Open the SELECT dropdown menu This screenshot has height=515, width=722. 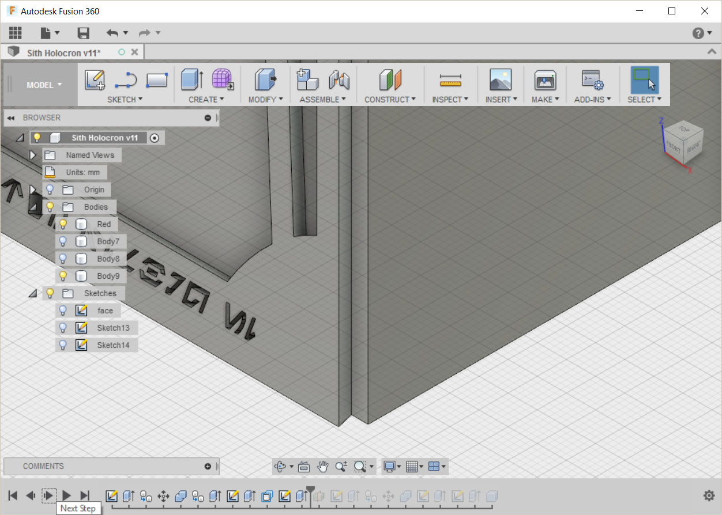tap(645, 99)
